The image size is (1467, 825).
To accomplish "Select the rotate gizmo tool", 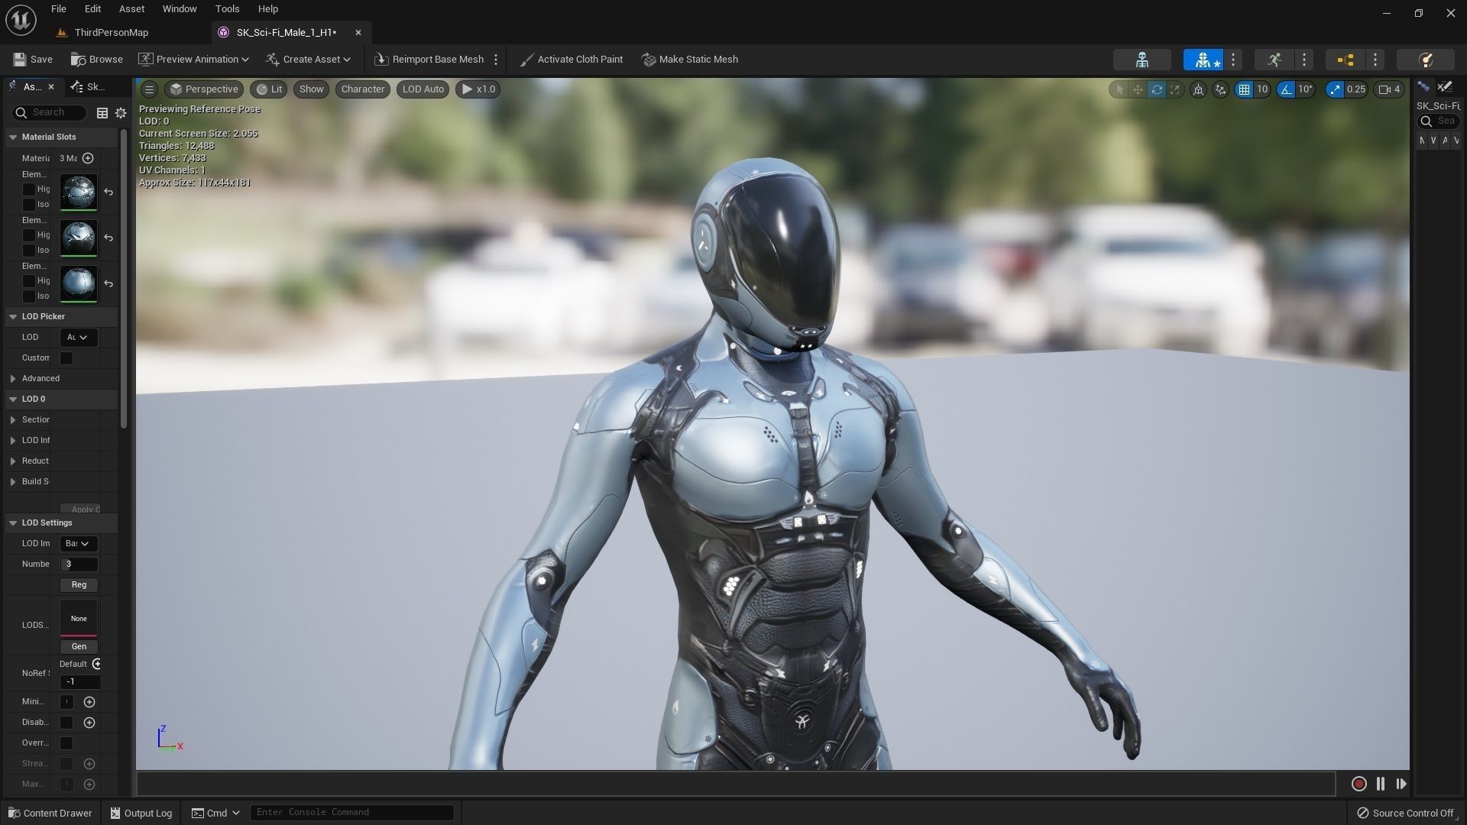I will click(1156, 89).
